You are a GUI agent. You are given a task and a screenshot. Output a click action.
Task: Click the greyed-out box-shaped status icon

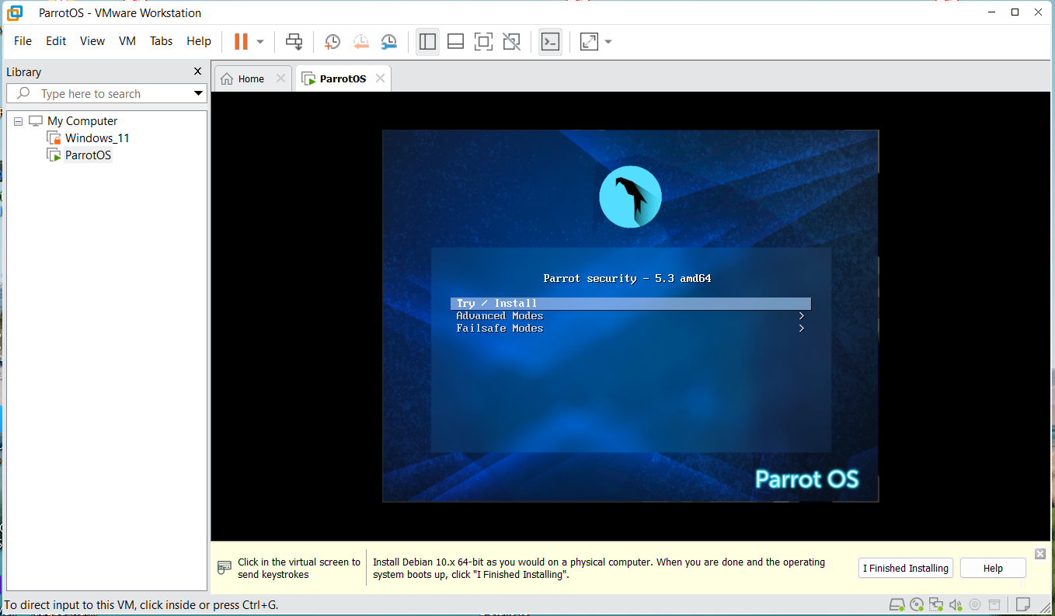[994, 604]
